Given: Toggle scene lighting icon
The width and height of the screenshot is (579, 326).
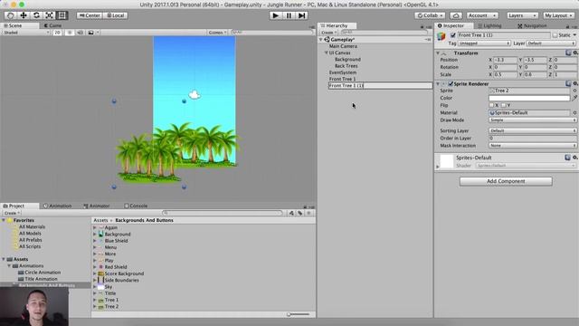Looking at the screenshot, I should click(x=70, y=33).
